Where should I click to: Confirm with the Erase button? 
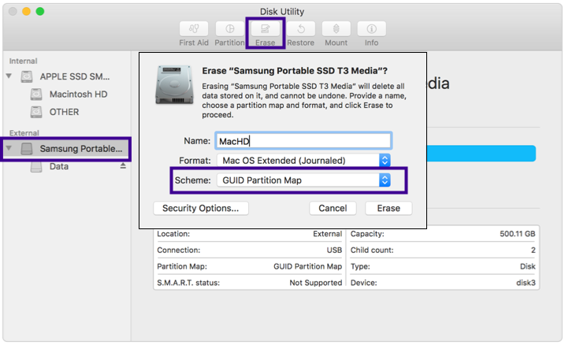click(x=388, y=209)
